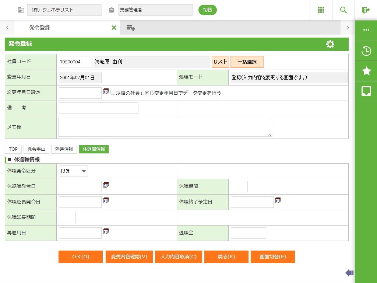Expand the sidebar more options ellipsis
Screen dimensions: 377x283
366,30
